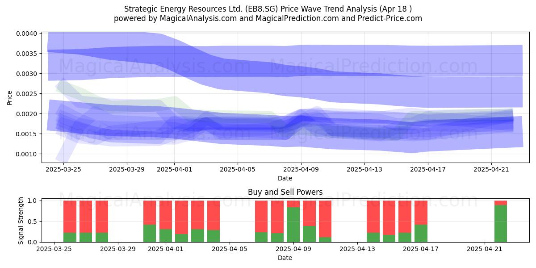Click 2025-04-01 on the price chart axis
This screenshot has height=268, width=536.
tap(174, 170)
